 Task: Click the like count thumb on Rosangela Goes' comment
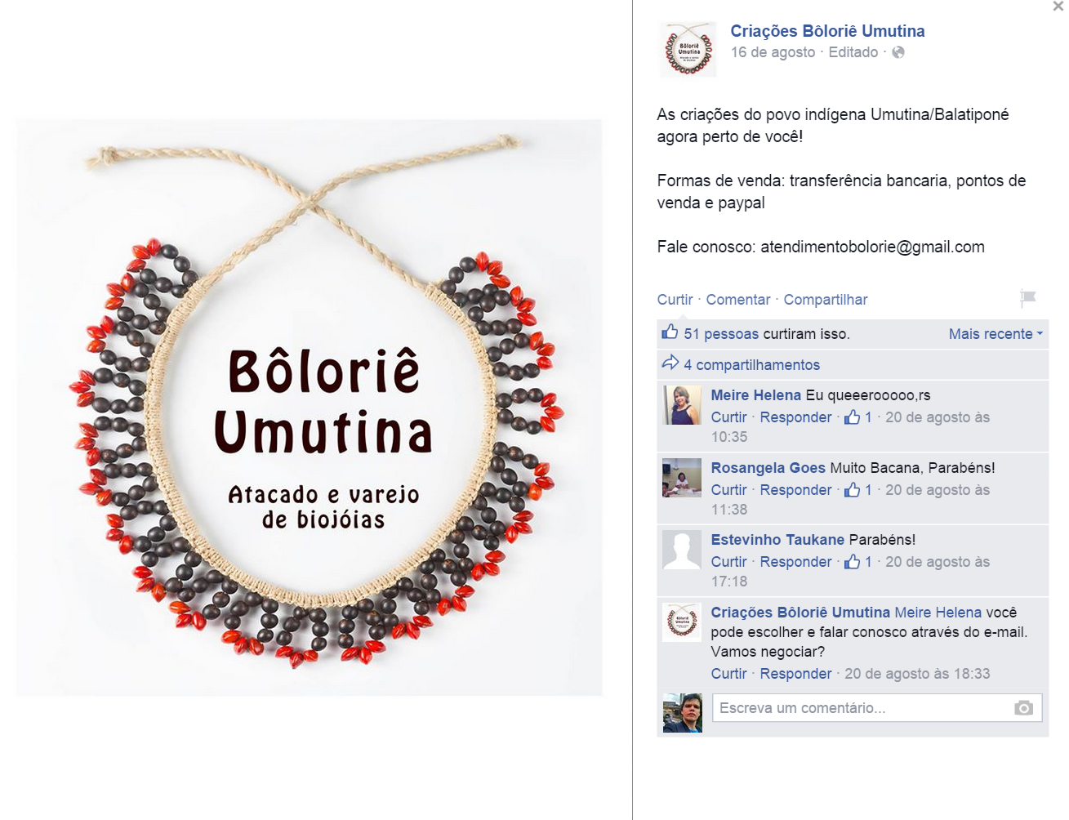(852, 489)
